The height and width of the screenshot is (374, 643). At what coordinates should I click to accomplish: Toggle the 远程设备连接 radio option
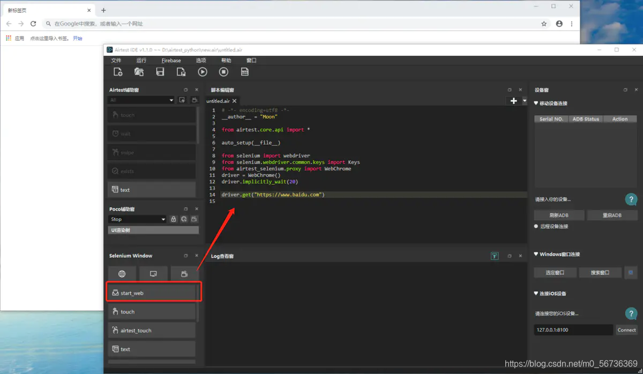coord(536,226)
